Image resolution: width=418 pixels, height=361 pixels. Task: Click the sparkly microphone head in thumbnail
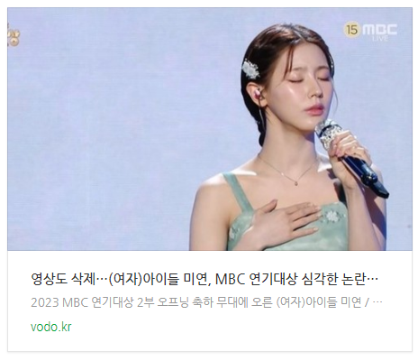tap(329, 134)
